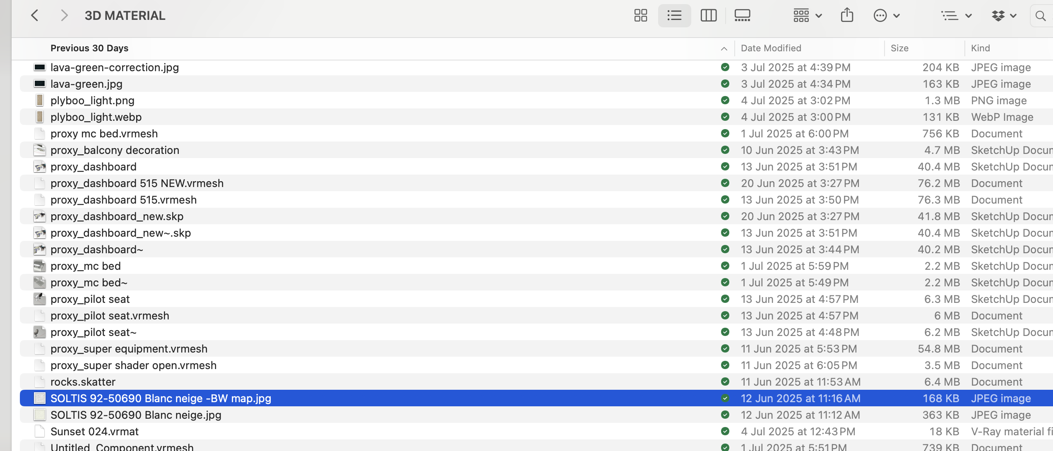
Task: Open the SketchUp document icon for proxy_dashboard
Action: 40,166
